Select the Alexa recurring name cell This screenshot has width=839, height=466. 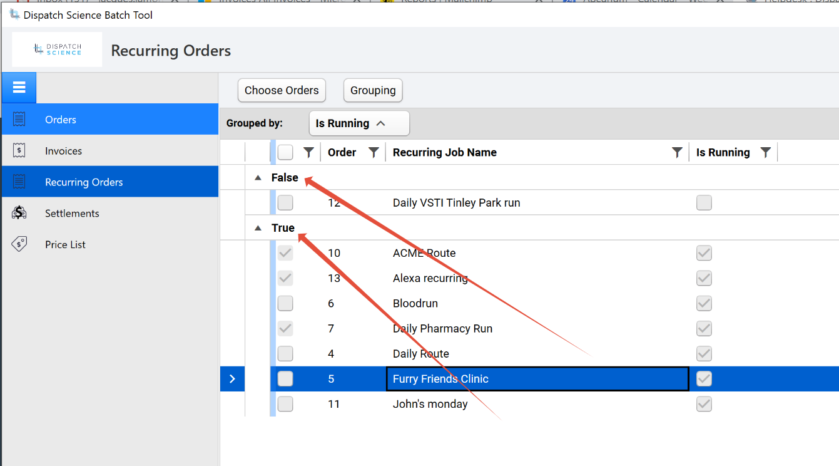coord(537,278)
